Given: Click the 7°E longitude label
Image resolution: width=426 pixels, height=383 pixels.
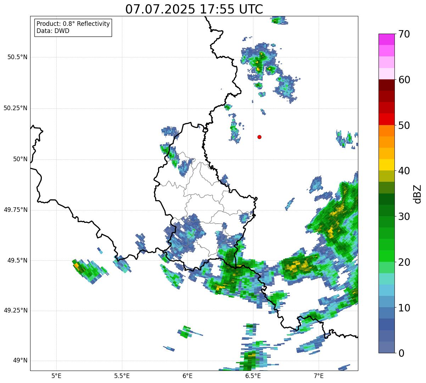Looking at the screenshot, I should (319, 376).
